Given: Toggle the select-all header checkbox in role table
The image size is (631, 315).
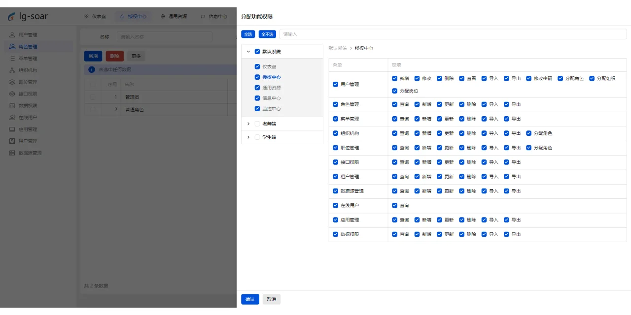Looking at the screenshot, I should click(x=92, y=85).
